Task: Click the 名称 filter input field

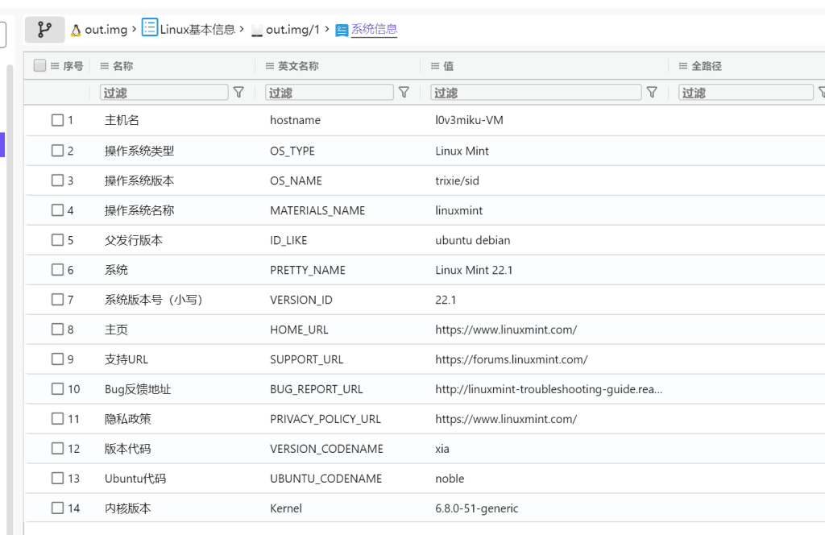Action: 164,93
